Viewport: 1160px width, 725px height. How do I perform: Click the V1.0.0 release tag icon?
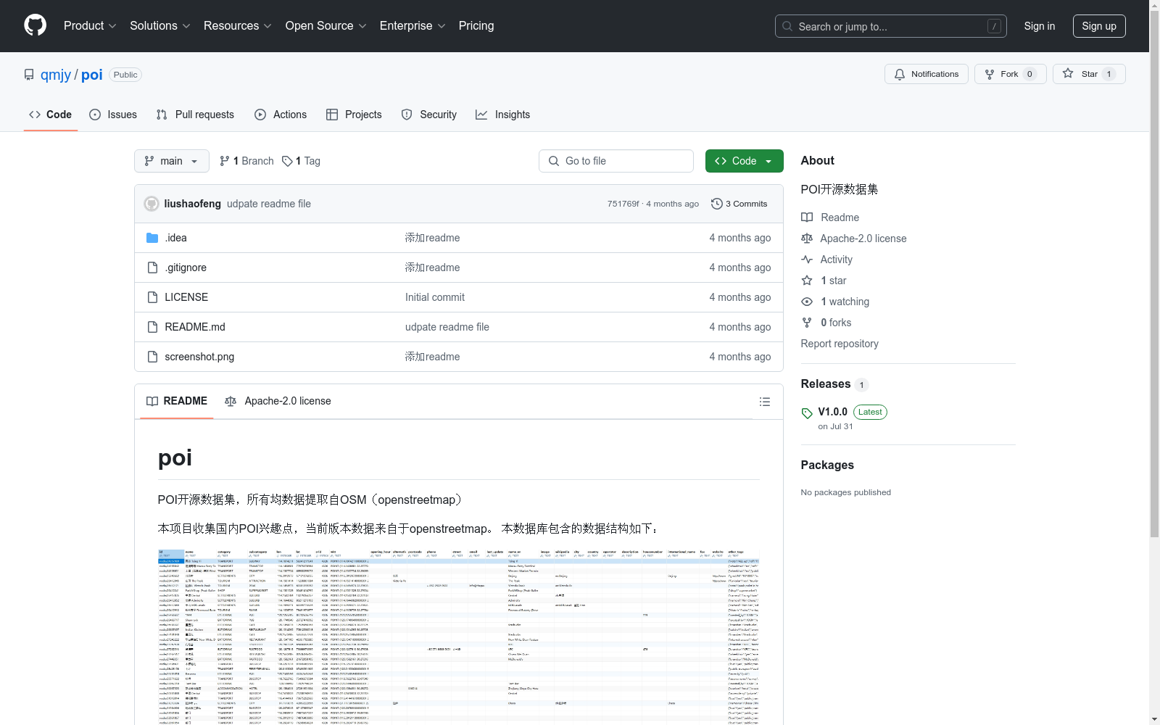coord(807,413)
